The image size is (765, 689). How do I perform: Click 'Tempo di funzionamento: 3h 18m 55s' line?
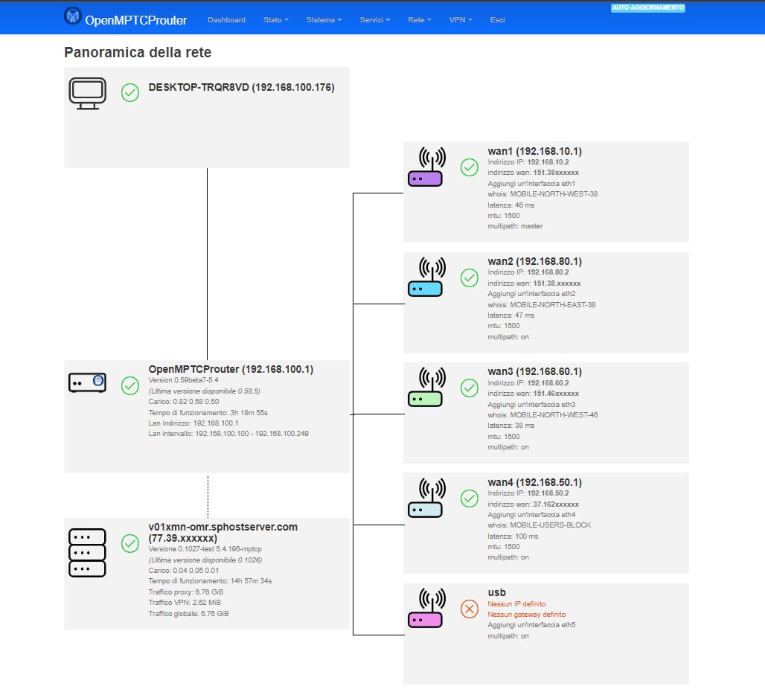point(208,413)
